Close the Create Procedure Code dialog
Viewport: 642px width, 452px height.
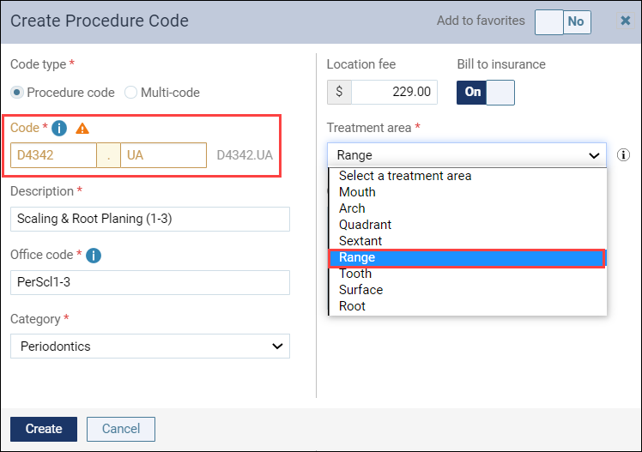pos(625,21)
